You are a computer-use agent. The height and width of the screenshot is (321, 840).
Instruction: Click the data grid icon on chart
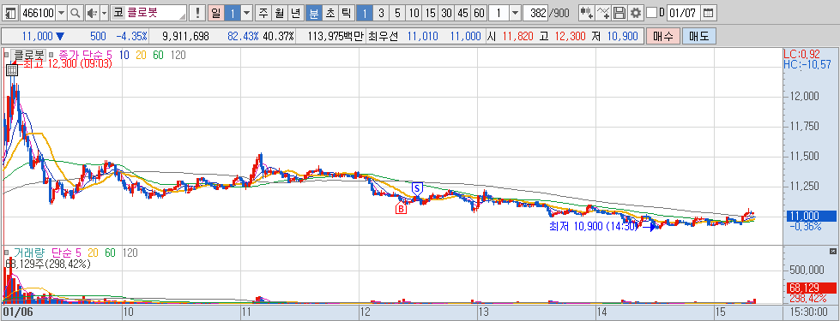tap(11, 70)
